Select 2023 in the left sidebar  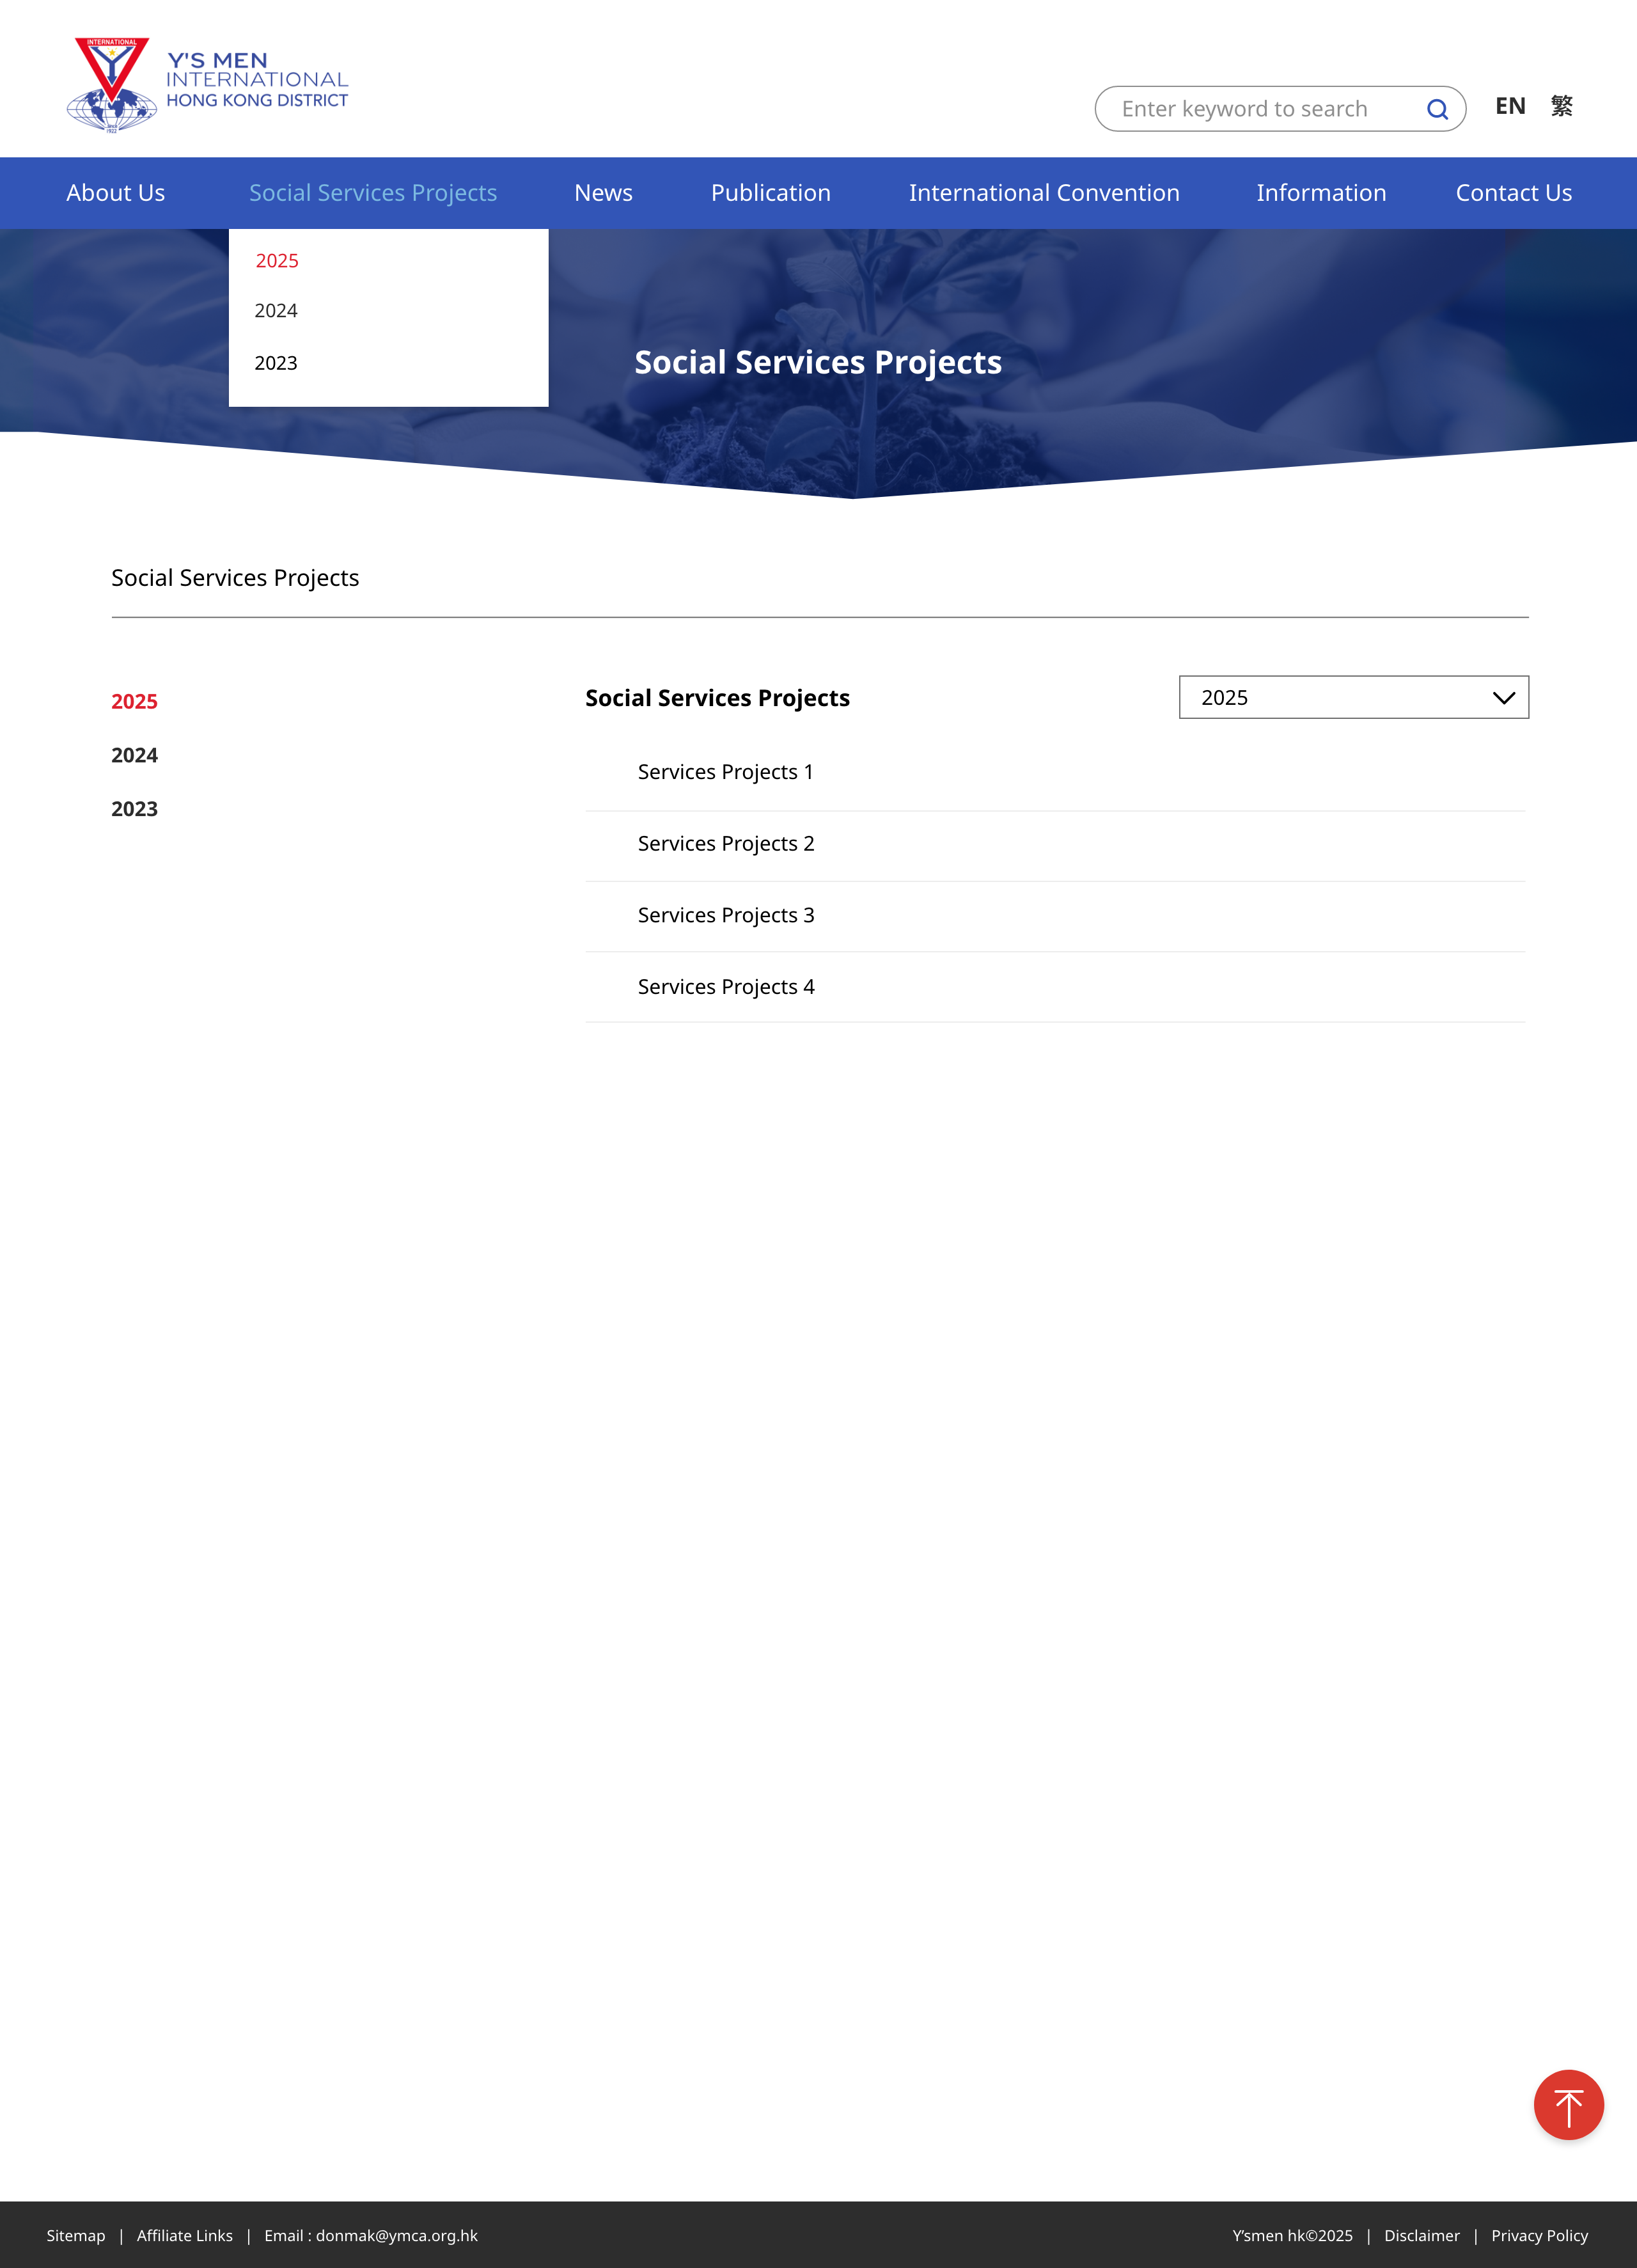pos(134,809)
